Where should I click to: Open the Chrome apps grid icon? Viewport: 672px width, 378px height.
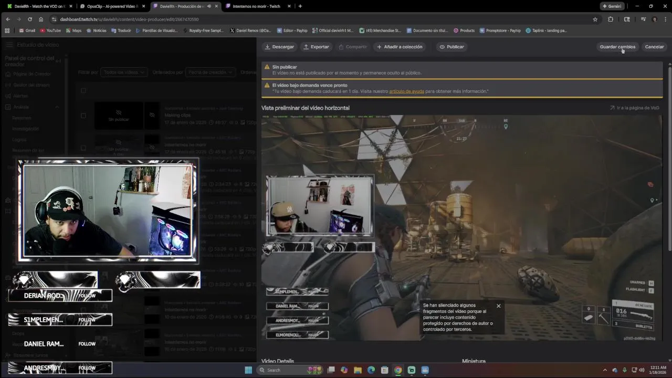pos(7,30)
